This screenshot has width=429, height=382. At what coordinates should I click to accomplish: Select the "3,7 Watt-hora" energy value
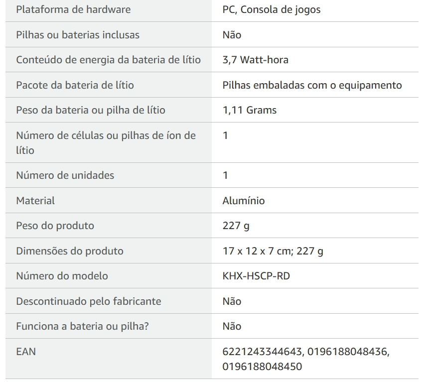[x=255, y=60]
